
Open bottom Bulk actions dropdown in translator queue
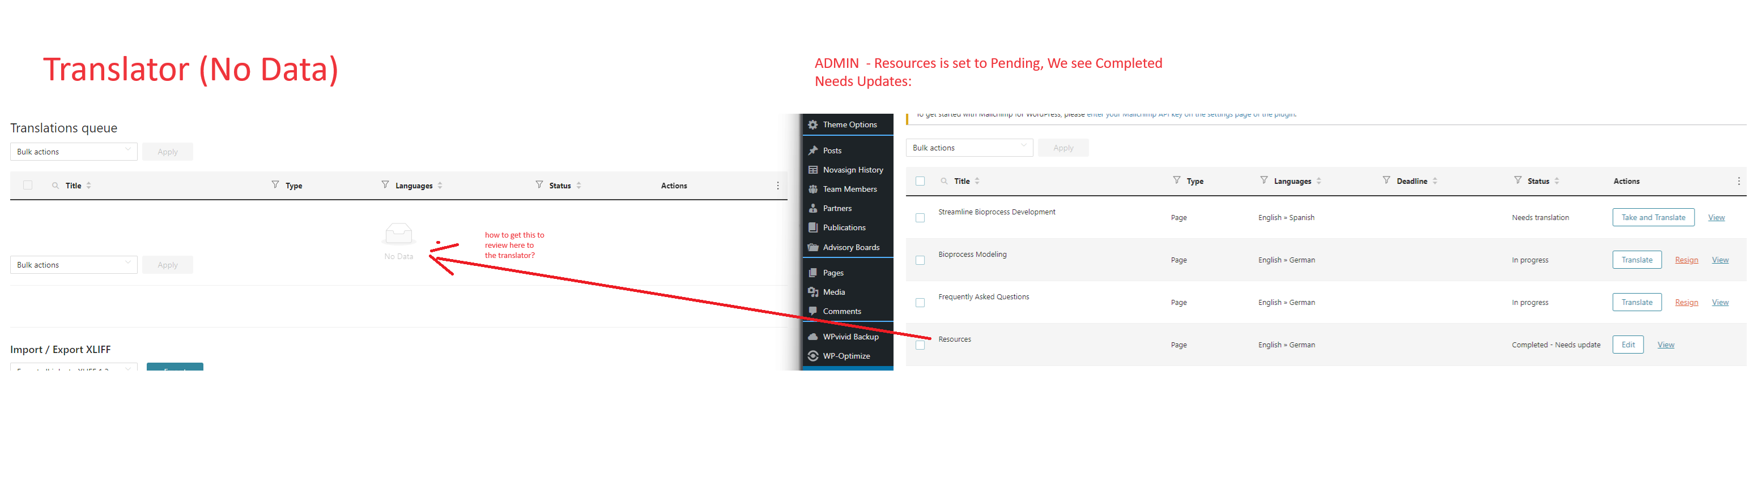coord(74,265)
